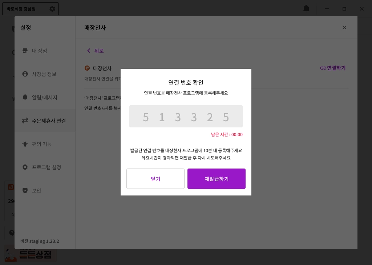Click the shield icon beside 보안
This screenshot has height=265, width=372.
25,190
